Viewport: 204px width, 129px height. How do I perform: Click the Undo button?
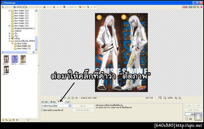(x=189, y=106)
